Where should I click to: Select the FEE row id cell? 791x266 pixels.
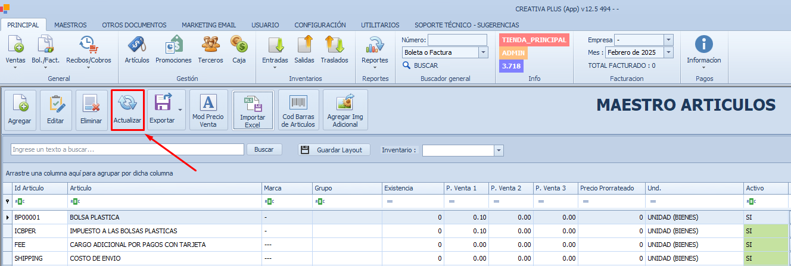coord(39,245)
